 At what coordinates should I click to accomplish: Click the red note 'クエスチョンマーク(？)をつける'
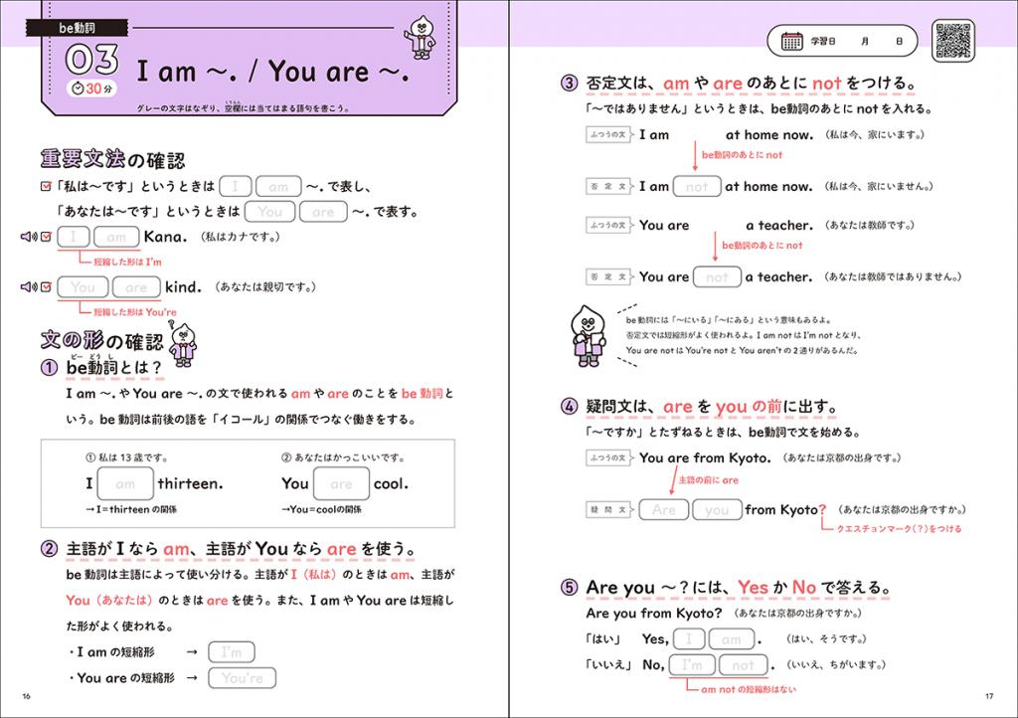pyautogui.click(x=899, y=529)
